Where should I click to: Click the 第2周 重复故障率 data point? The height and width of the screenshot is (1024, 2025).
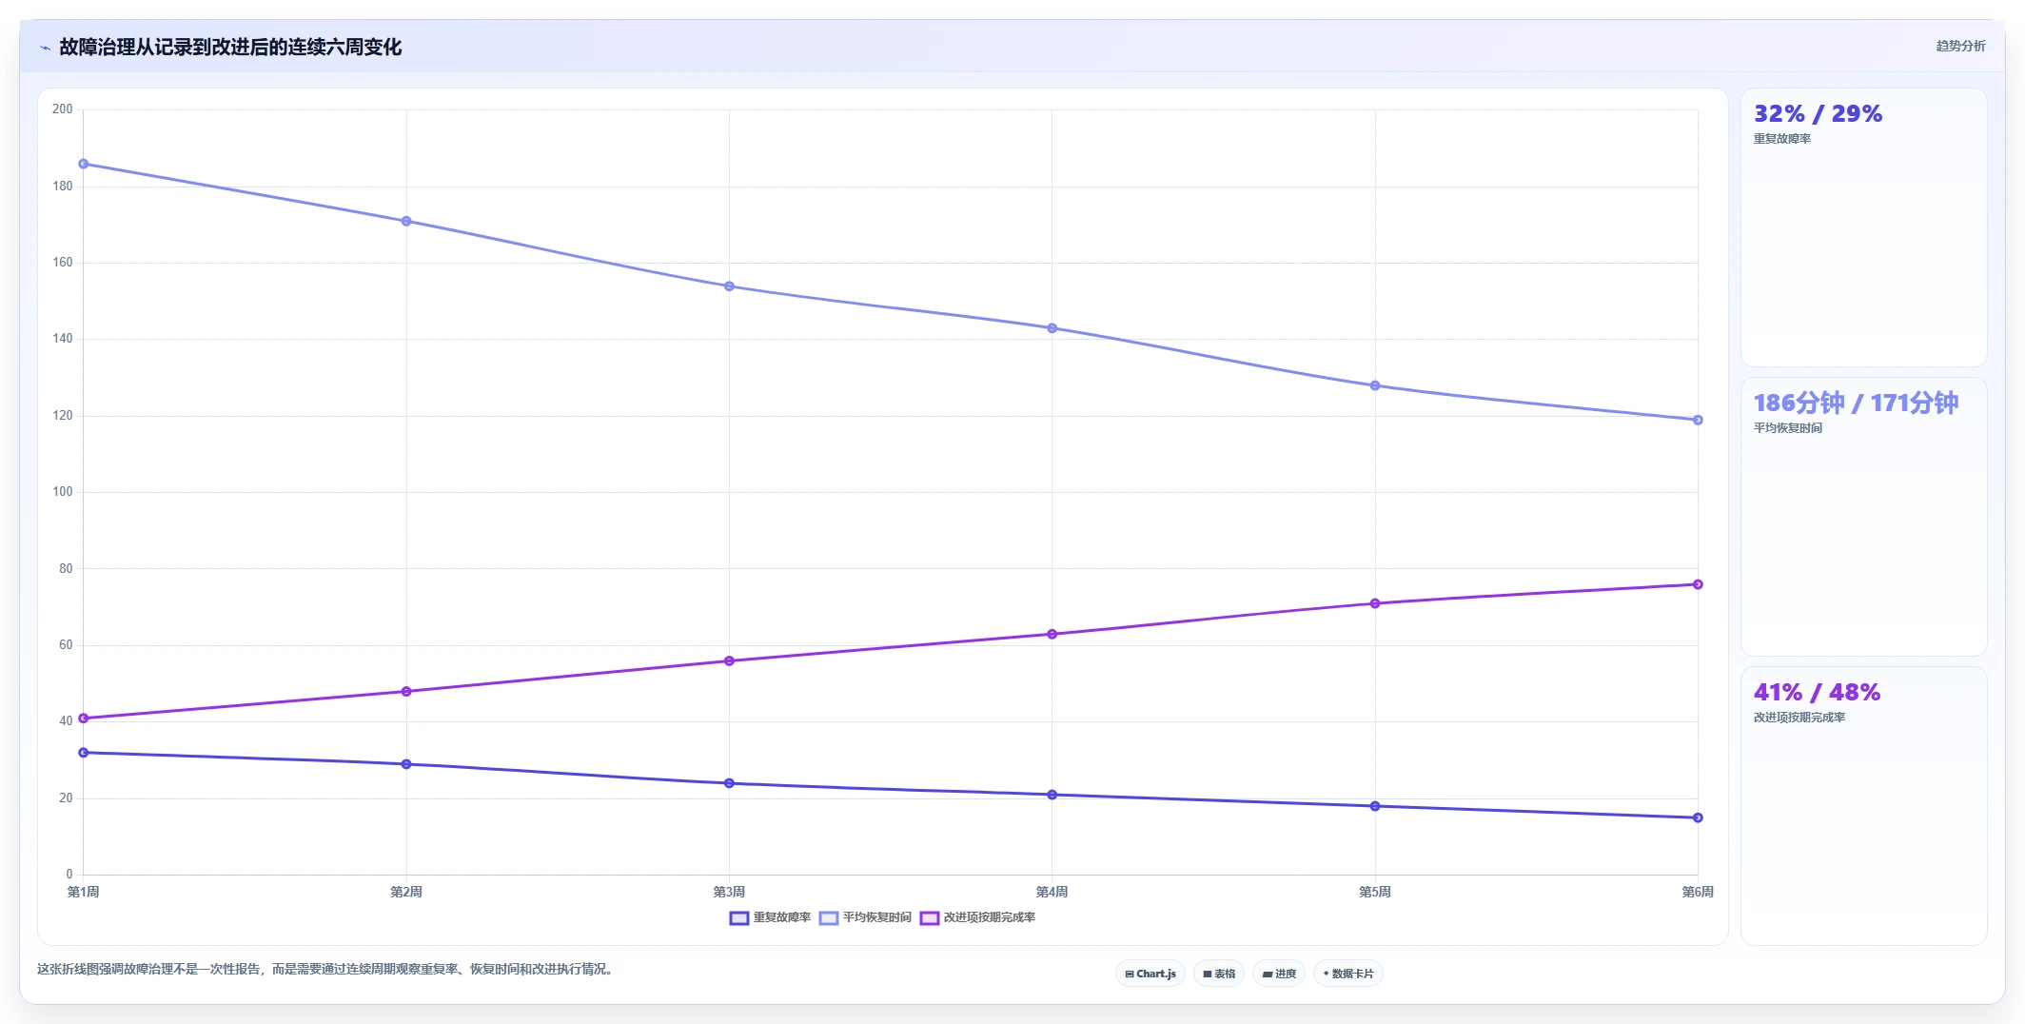[406, 764]
